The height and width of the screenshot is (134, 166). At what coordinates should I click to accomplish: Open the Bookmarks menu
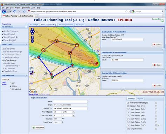pos(26,8)
